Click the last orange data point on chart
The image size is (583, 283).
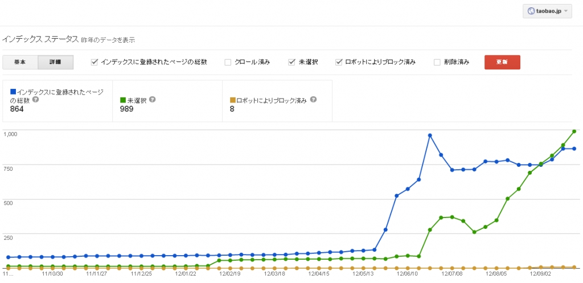574,267
